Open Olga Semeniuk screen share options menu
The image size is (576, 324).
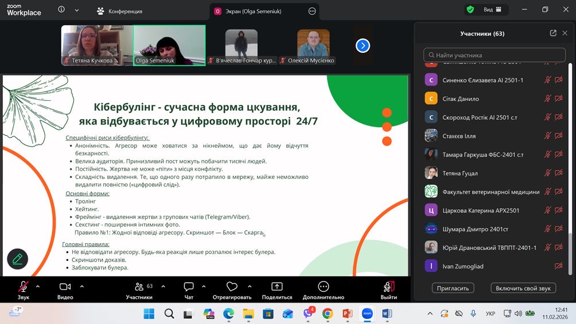pos(312,11)
